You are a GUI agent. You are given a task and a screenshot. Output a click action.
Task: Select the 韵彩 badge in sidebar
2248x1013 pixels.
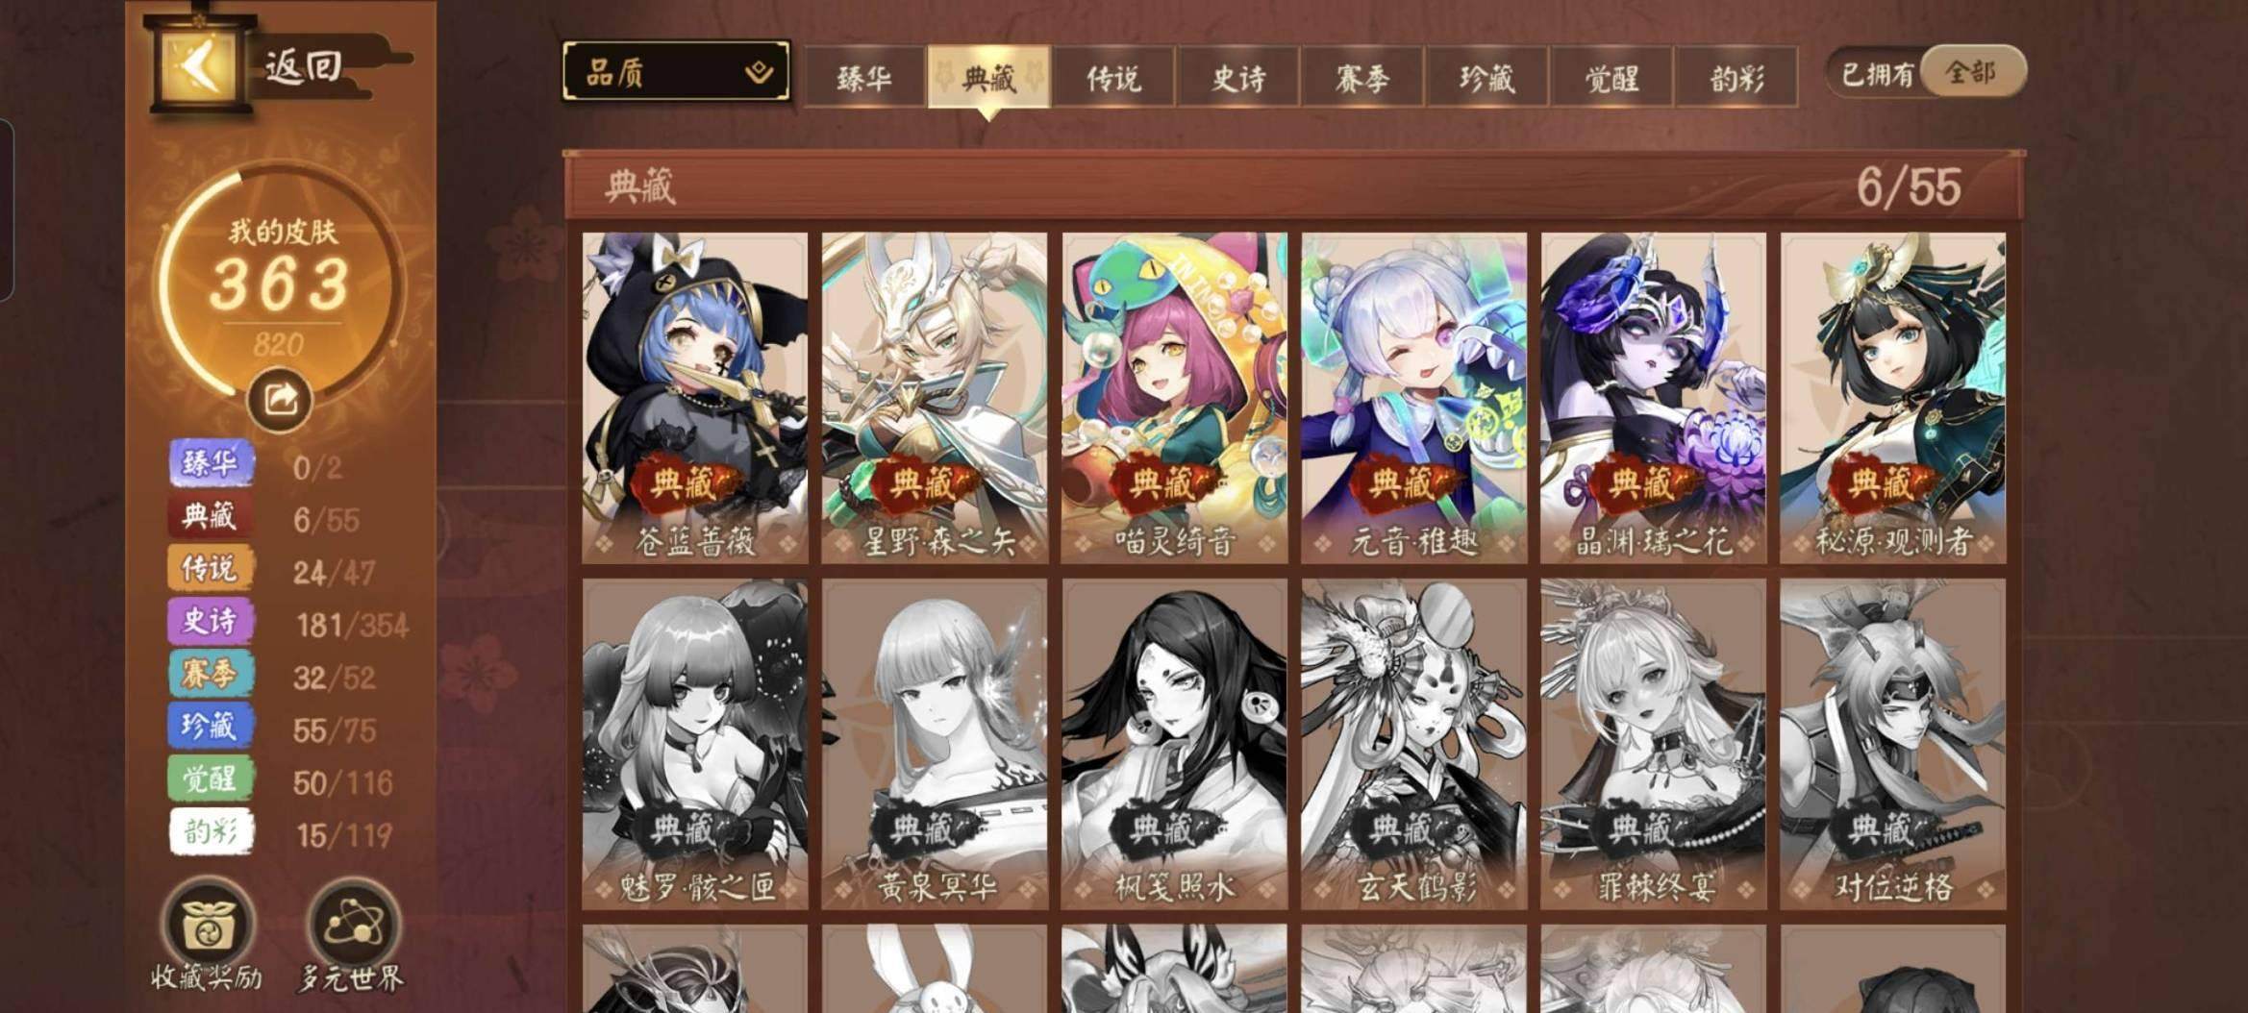click(212, 831)
